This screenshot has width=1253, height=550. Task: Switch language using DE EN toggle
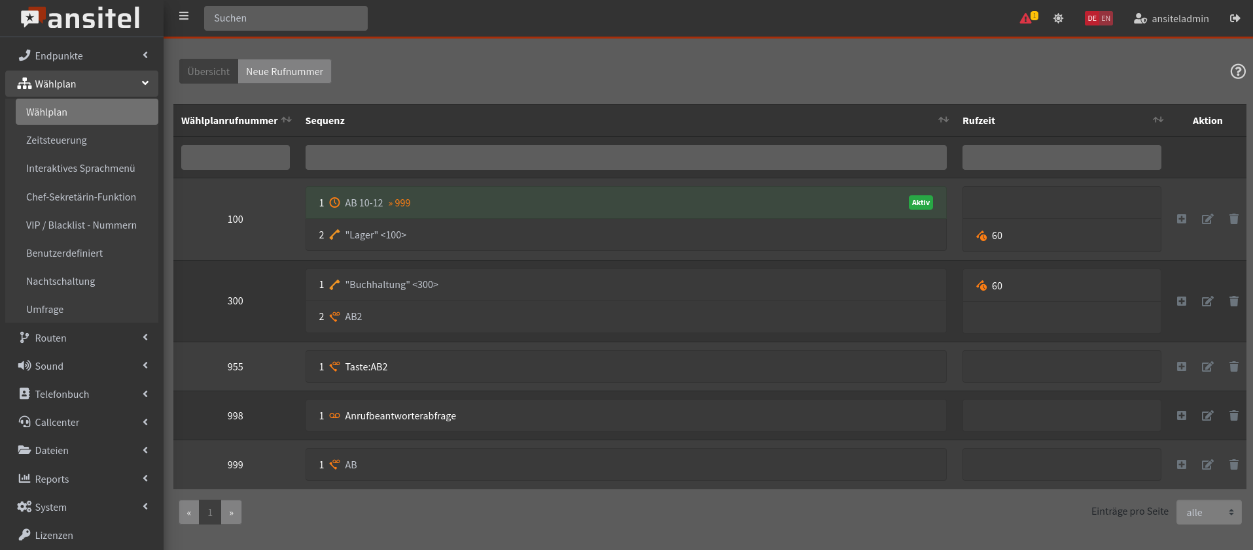(x=1099, y=18)
